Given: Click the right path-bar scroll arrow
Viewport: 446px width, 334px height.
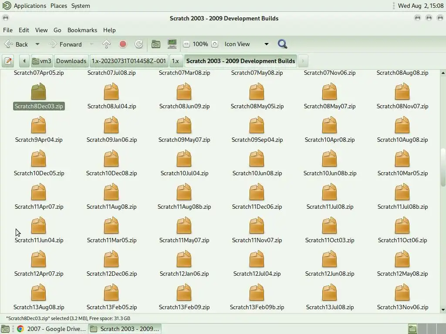Looking at the screenshot, I should click(303, 61).
